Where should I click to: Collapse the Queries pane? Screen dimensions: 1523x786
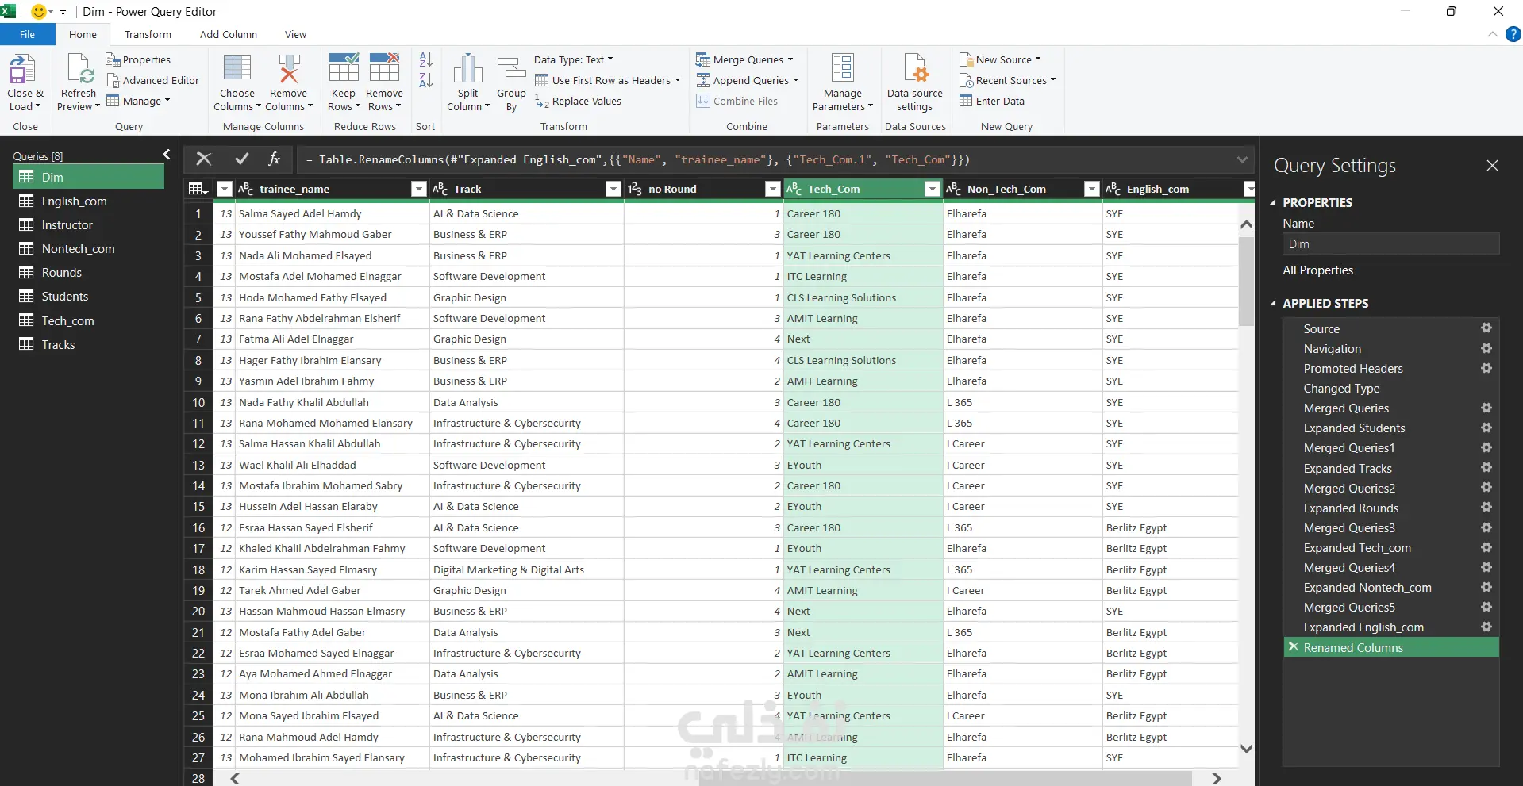[x=167, y=155]
